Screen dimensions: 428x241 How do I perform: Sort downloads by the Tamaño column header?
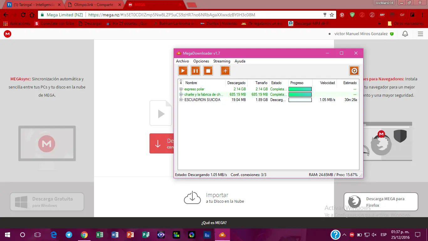(258, 83)
